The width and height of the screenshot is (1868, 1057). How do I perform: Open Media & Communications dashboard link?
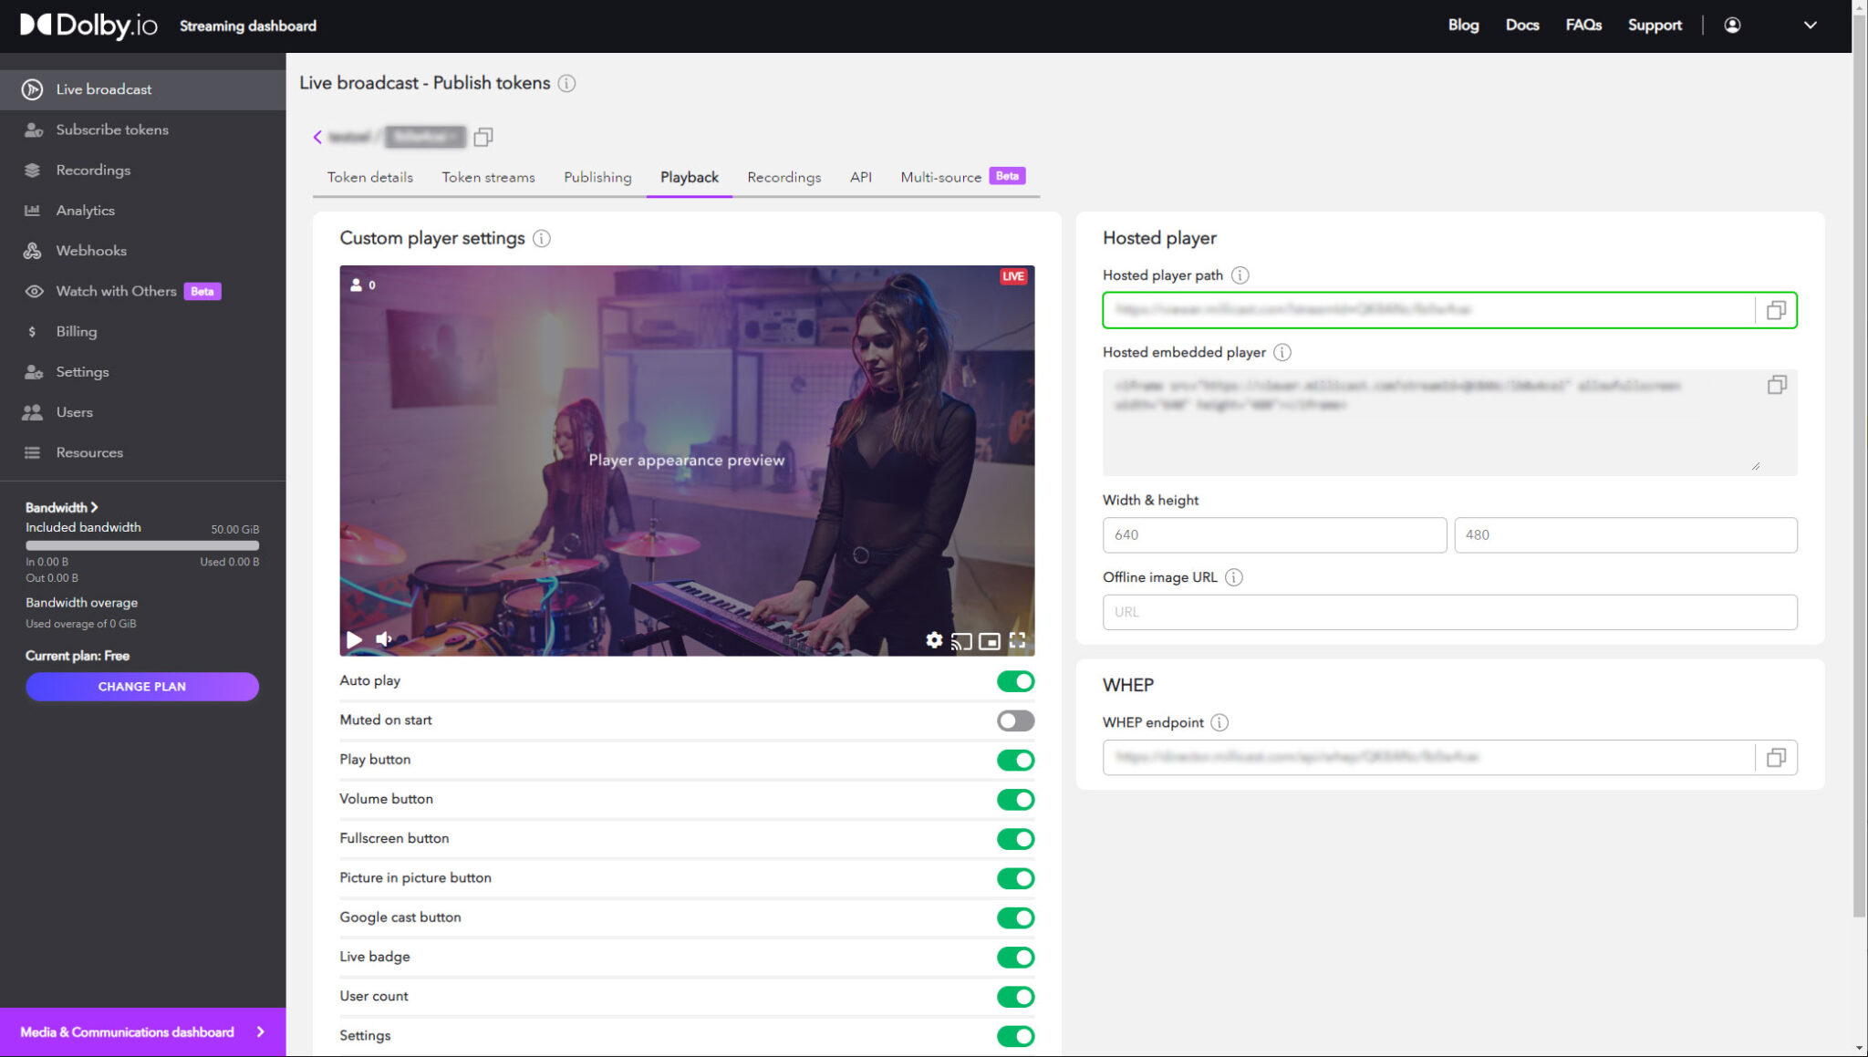pyautogui.click(x=142, y=1031)
